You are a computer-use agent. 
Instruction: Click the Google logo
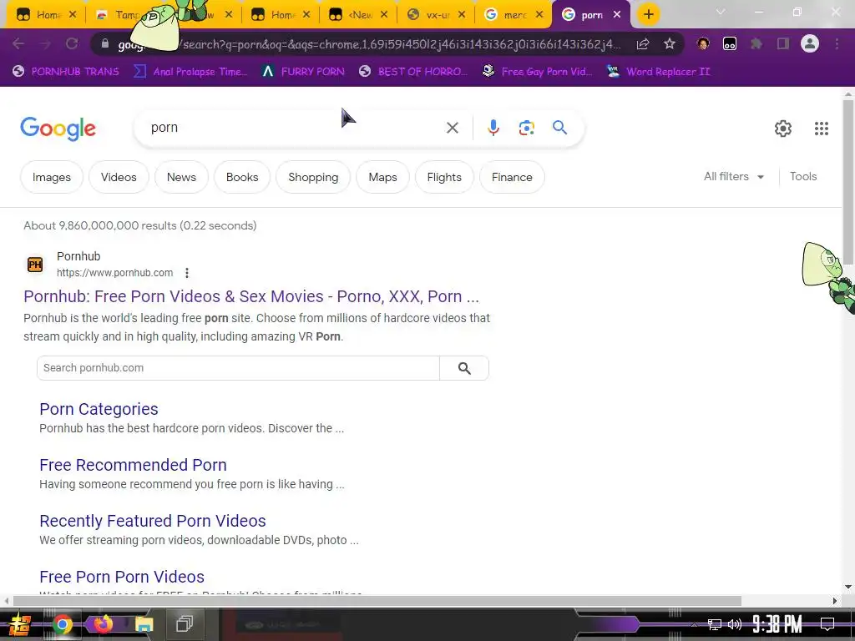click(58, 129)
